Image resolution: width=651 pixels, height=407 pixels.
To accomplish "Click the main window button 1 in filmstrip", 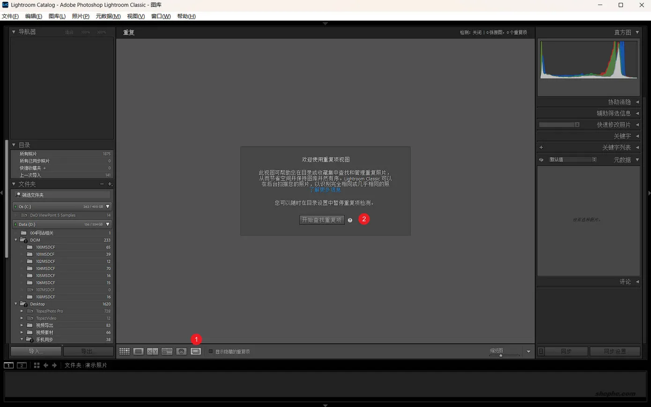I will tap(8, 365).
